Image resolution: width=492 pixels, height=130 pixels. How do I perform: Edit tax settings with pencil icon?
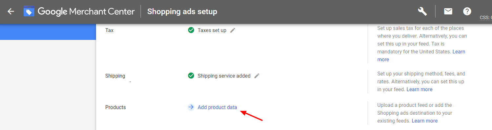(x=233, y=30)
